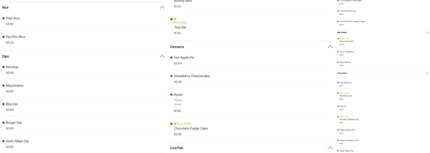Toggle the Cod Fish section chevron
The image size is (430, 153).
pyautogui.click(x=330, y=148)
